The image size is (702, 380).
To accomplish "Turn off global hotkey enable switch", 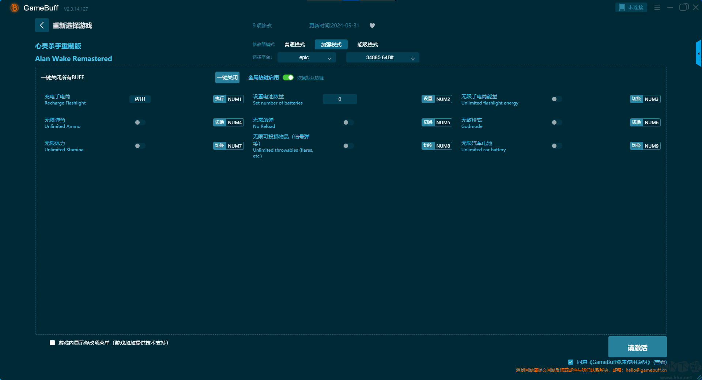I will (288, 77).
